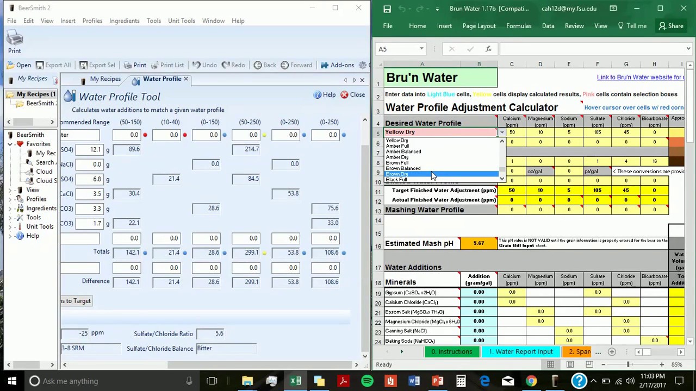
Task: Click the small Print button in BeerSmith toolbar
Action: [135, 65]
